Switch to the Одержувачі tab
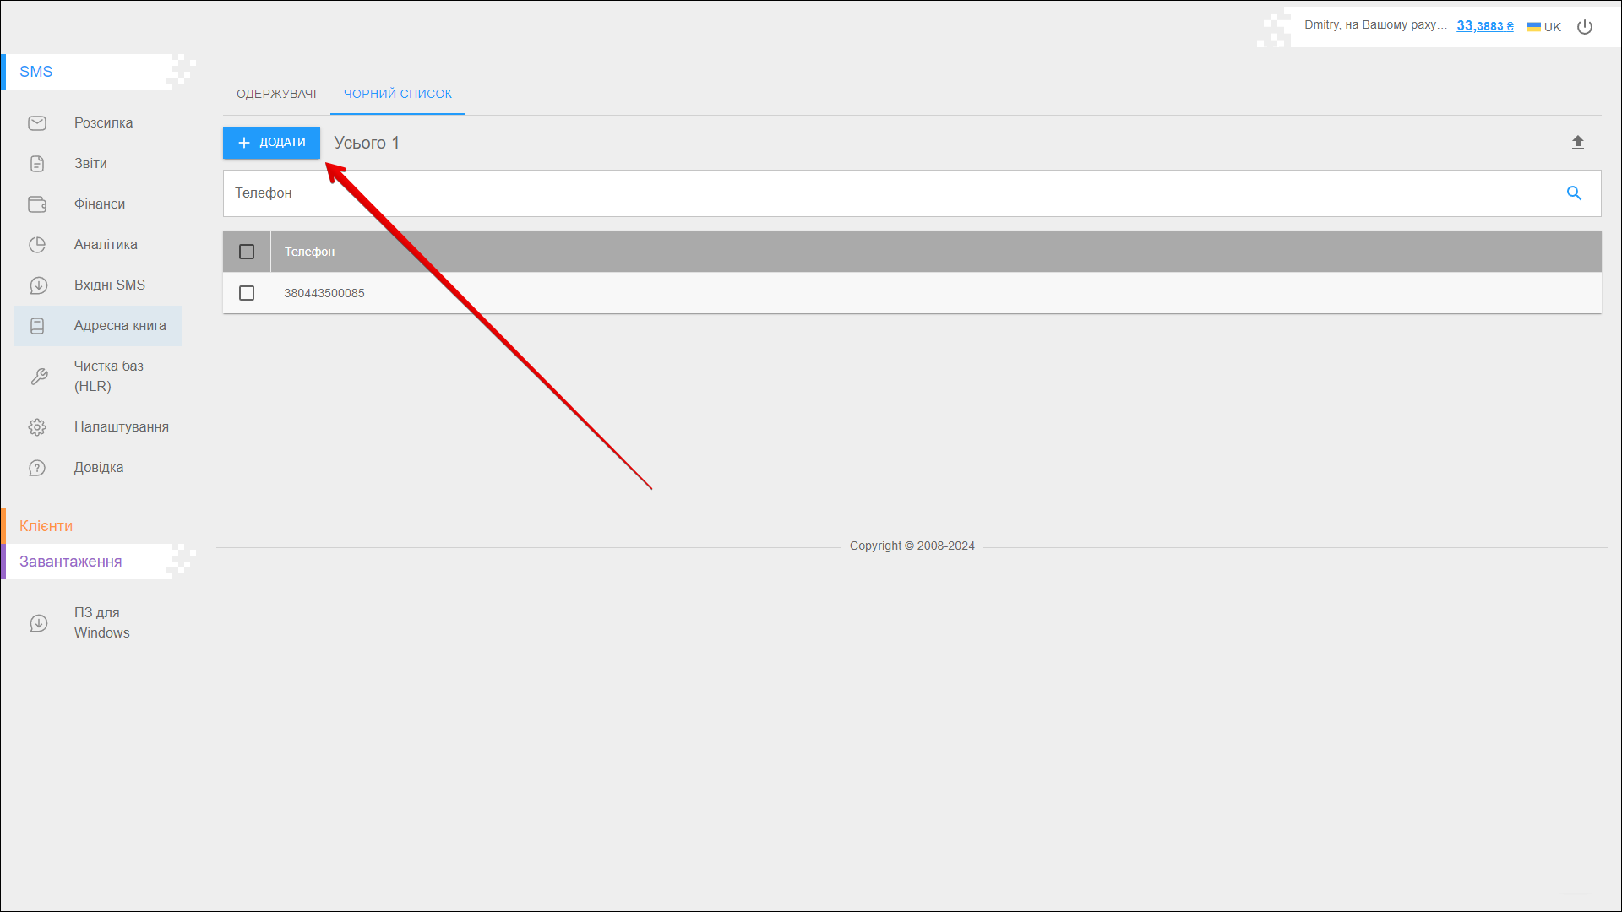The height and width of the screenshot is (912, 1622). click(276, 94)
